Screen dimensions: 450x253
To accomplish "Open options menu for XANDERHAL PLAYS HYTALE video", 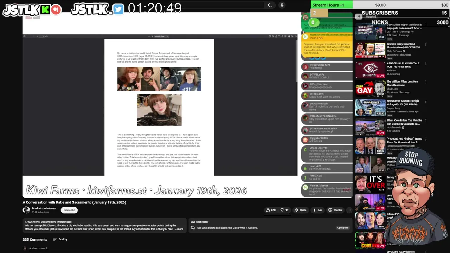I will (426, 64).
